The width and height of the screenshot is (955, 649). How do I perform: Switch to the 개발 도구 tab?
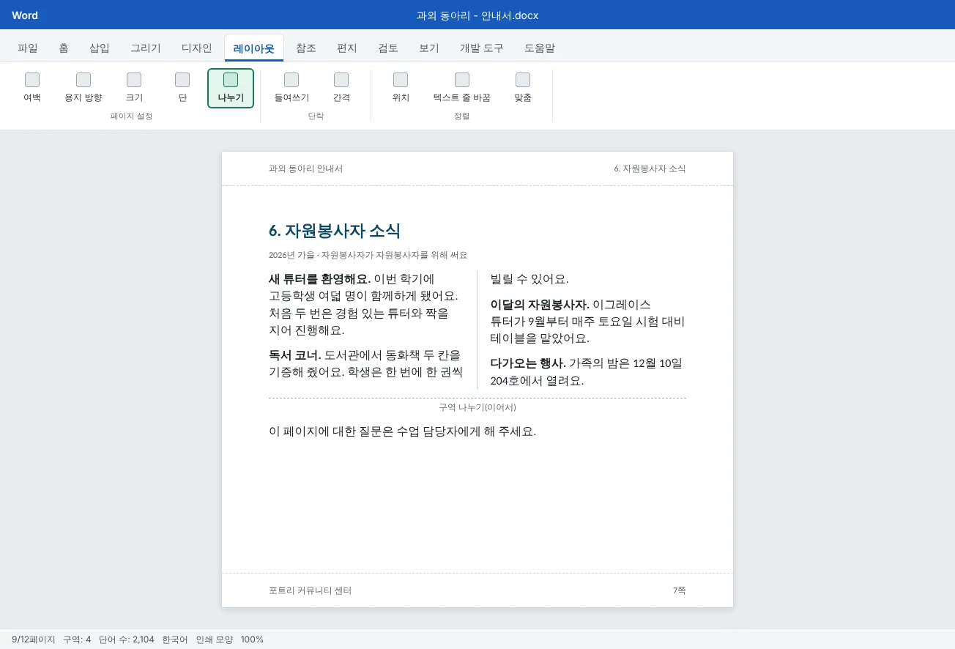click(x=482, y=48)
